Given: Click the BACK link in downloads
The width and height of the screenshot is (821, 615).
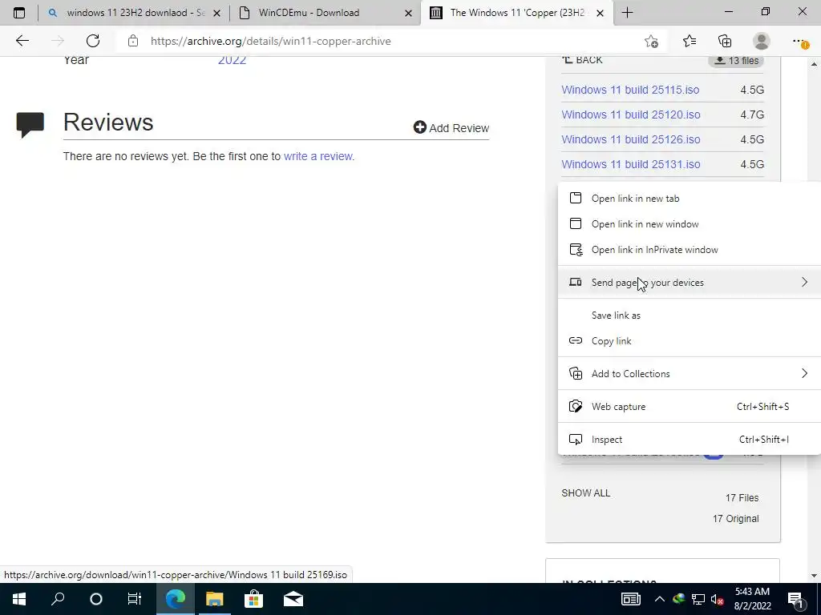Looking at the screenshot, I should click(582, 60).
